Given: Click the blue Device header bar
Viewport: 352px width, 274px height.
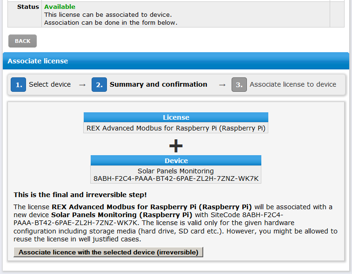Looking at the screenshot, I should tap(176, 161).
